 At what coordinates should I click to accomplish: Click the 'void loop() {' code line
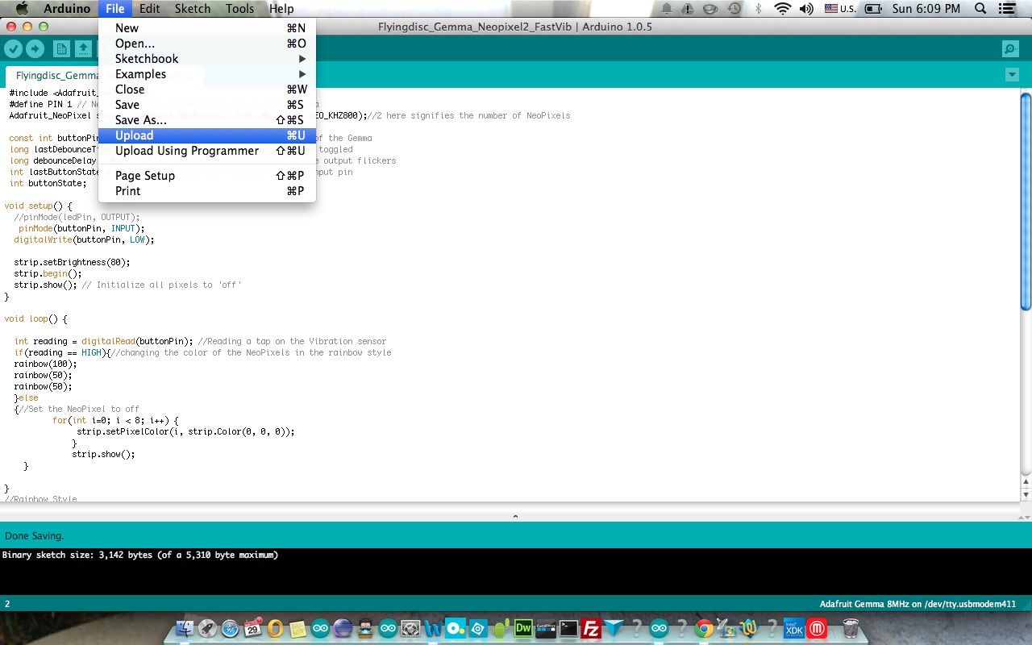(36, 318)
